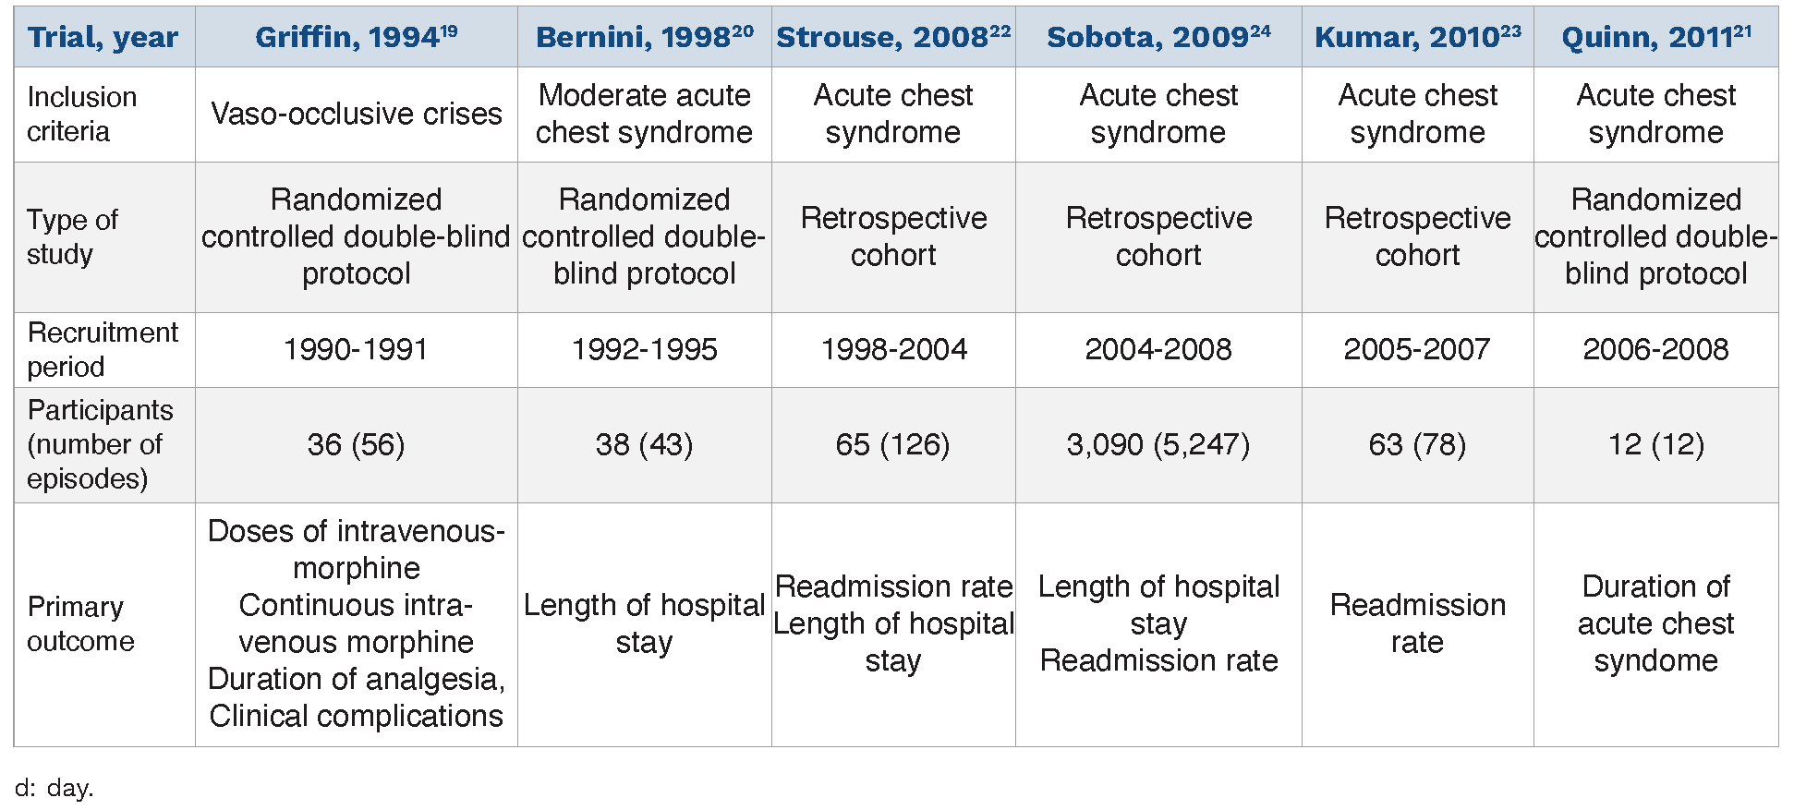This screenshot has height=810, width=1794.
Task: Select the 'Type of study' row label
Action: (x=72, y=236)
